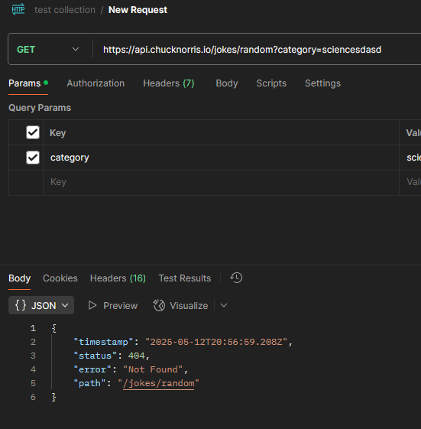This screenshot has width=421, height=429.
Task: Open the Scripts tab
Action: click(x=271, y=83)
